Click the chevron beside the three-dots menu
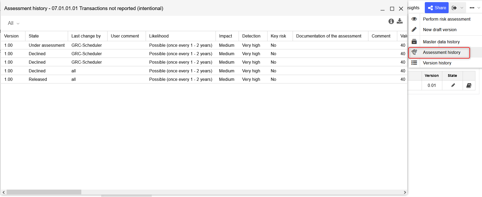Viewport: 482px width, 197px height. click(x=479, y=8)
